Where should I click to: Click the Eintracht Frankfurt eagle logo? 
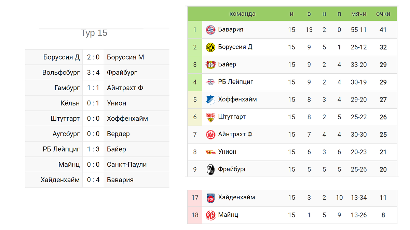pyautogui.click(x=210, y=135)
